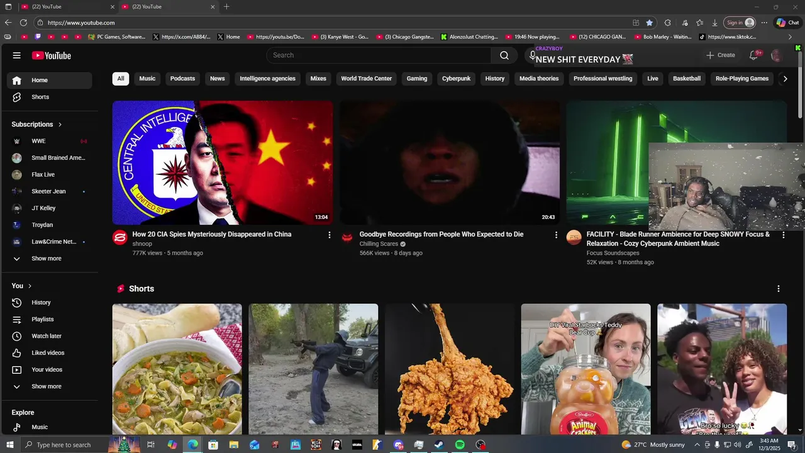
Task: Open options for CIA Spies video
Action: tap(329, 235)
